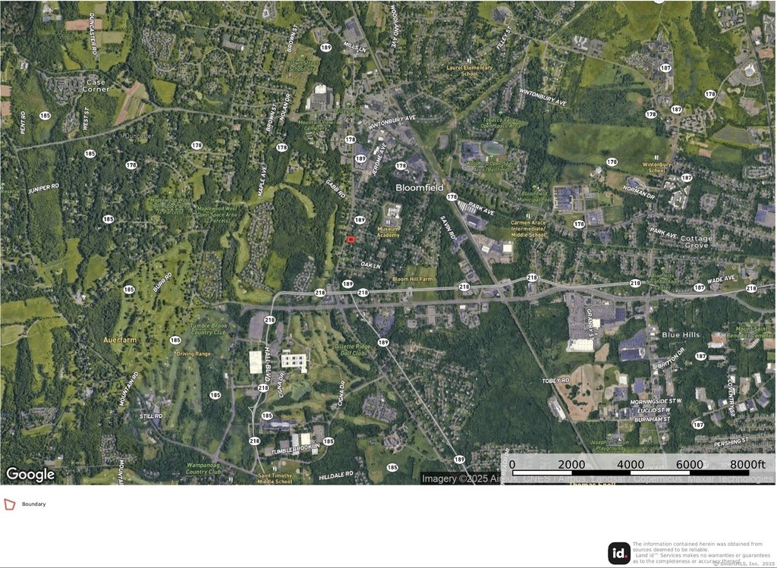Screen dimensions: 777x568
Task: Click the Auerfarm place label
Action: point(120,340)
